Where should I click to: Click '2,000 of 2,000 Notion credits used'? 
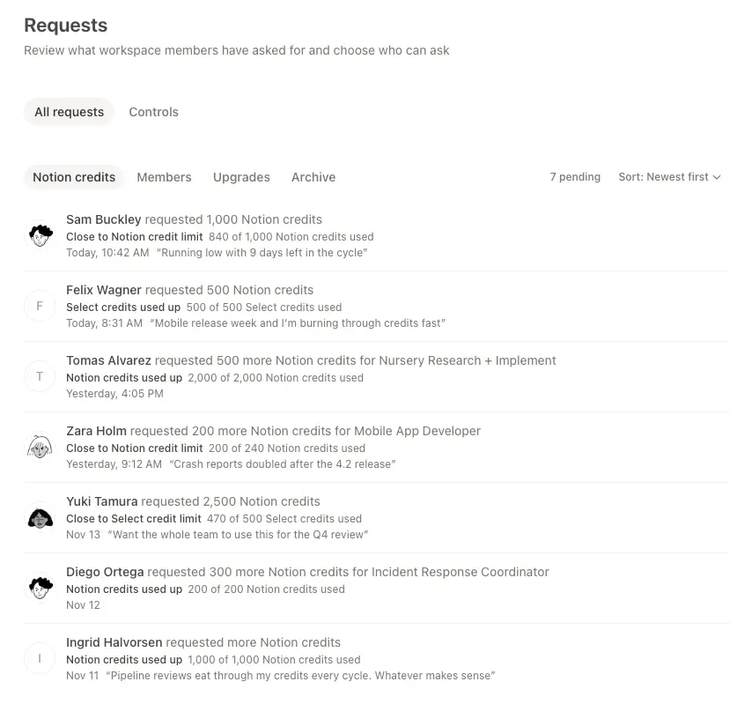276,378
